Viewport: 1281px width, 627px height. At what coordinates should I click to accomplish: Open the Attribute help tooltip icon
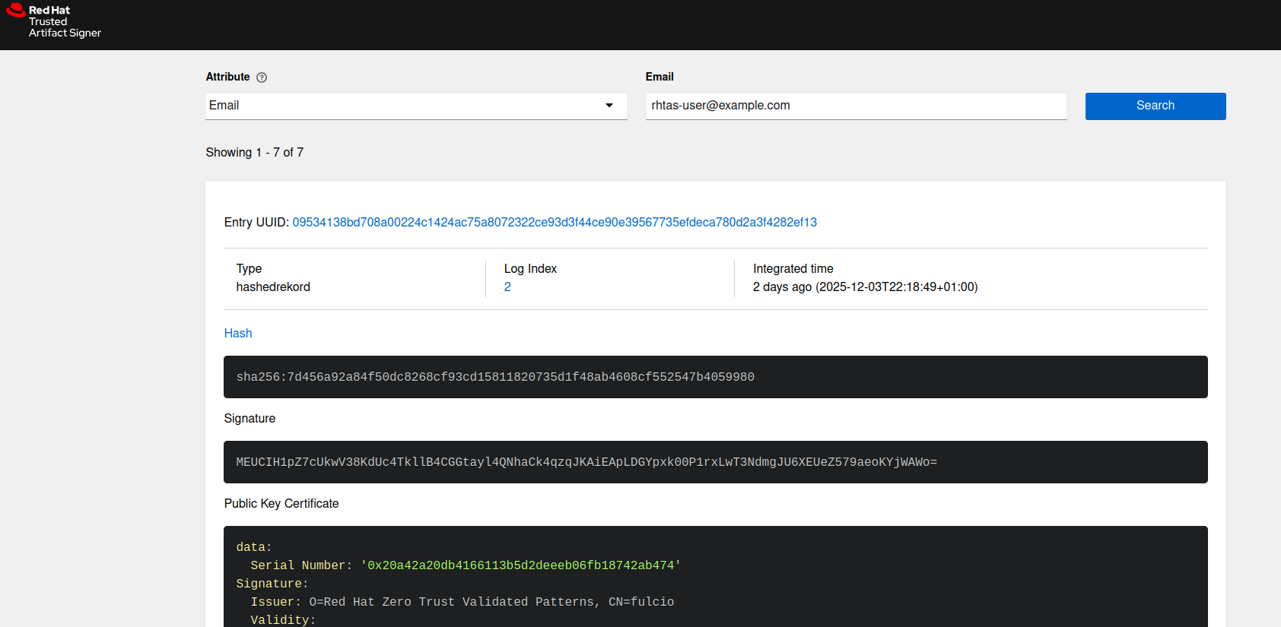click(x=262, y=78)
